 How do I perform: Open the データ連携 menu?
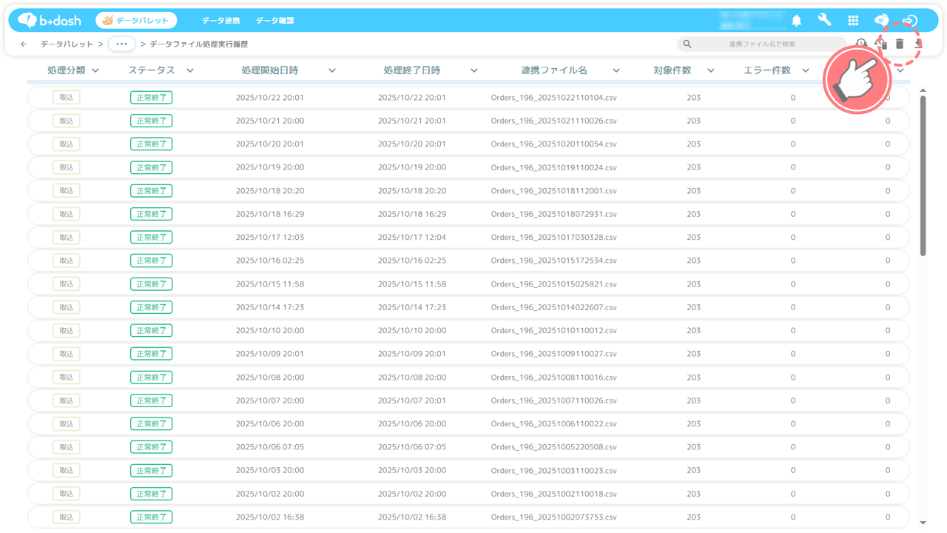tap(221, 21)
